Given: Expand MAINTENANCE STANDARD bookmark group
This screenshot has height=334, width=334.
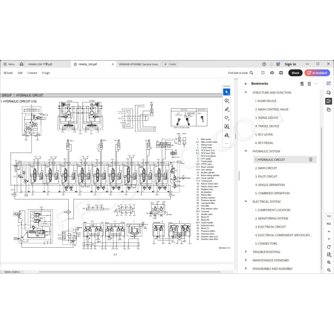Looking at the screenshot, I should coord(246,260).
